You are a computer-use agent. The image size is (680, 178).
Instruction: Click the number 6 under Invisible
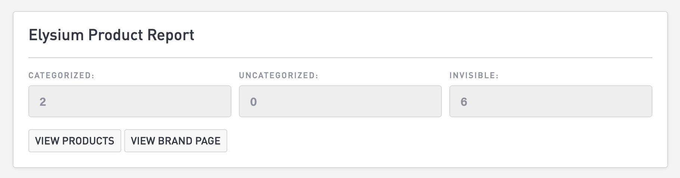[x=464, y=102]
